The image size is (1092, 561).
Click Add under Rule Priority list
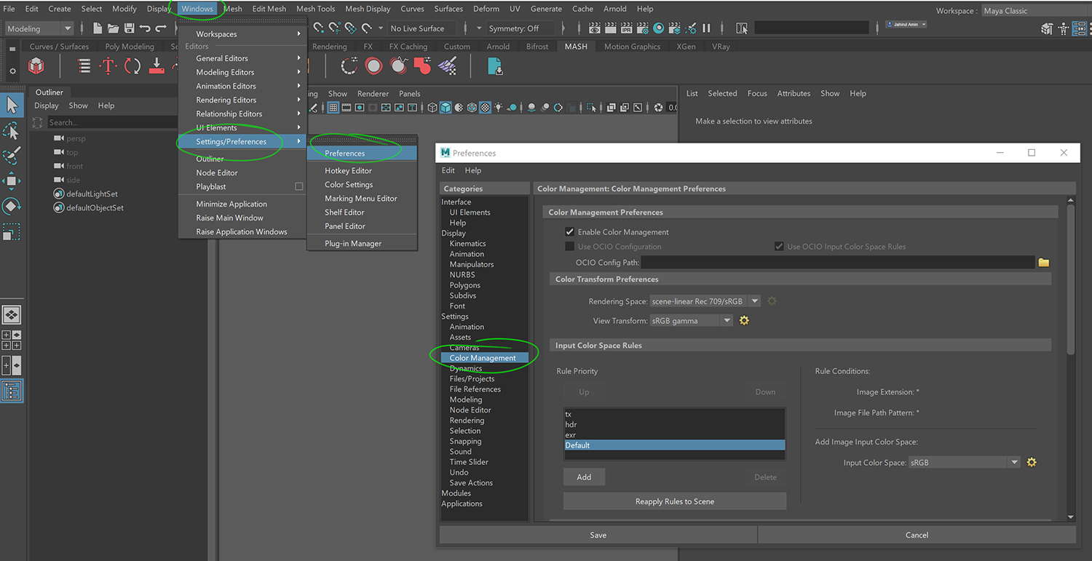coord(584,477)
